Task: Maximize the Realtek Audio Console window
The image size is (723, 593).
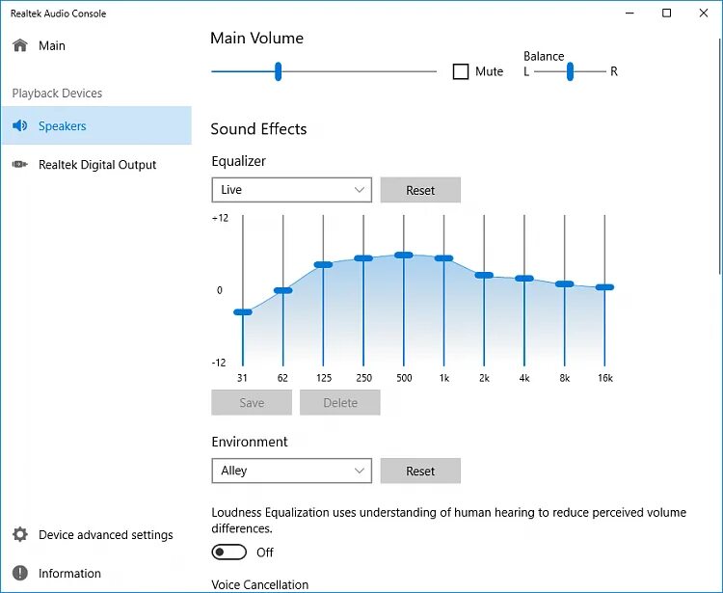Action: pos(666,13)
